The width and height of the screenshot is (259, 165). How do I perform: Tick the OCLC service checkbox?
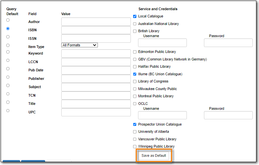click(135, 104)
